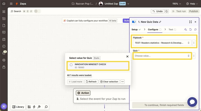201x111 pixels.
Task: Open the Zapier home icon
Action: point(4,4)
